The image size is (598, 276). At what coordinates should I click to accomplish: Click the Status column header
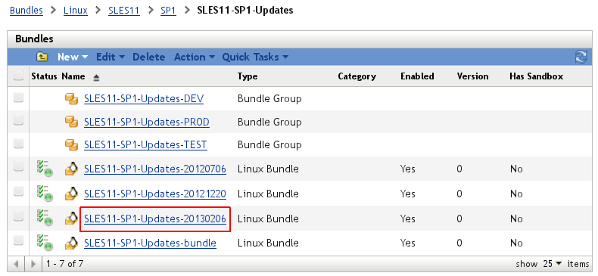[x=44, y=76]
